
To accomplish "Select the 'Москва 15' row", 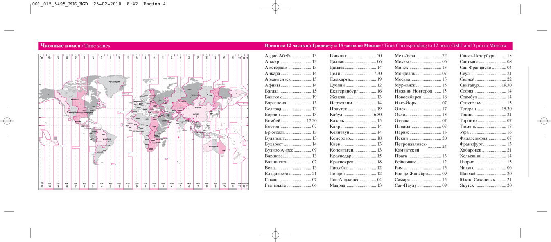I will [421, 79].
